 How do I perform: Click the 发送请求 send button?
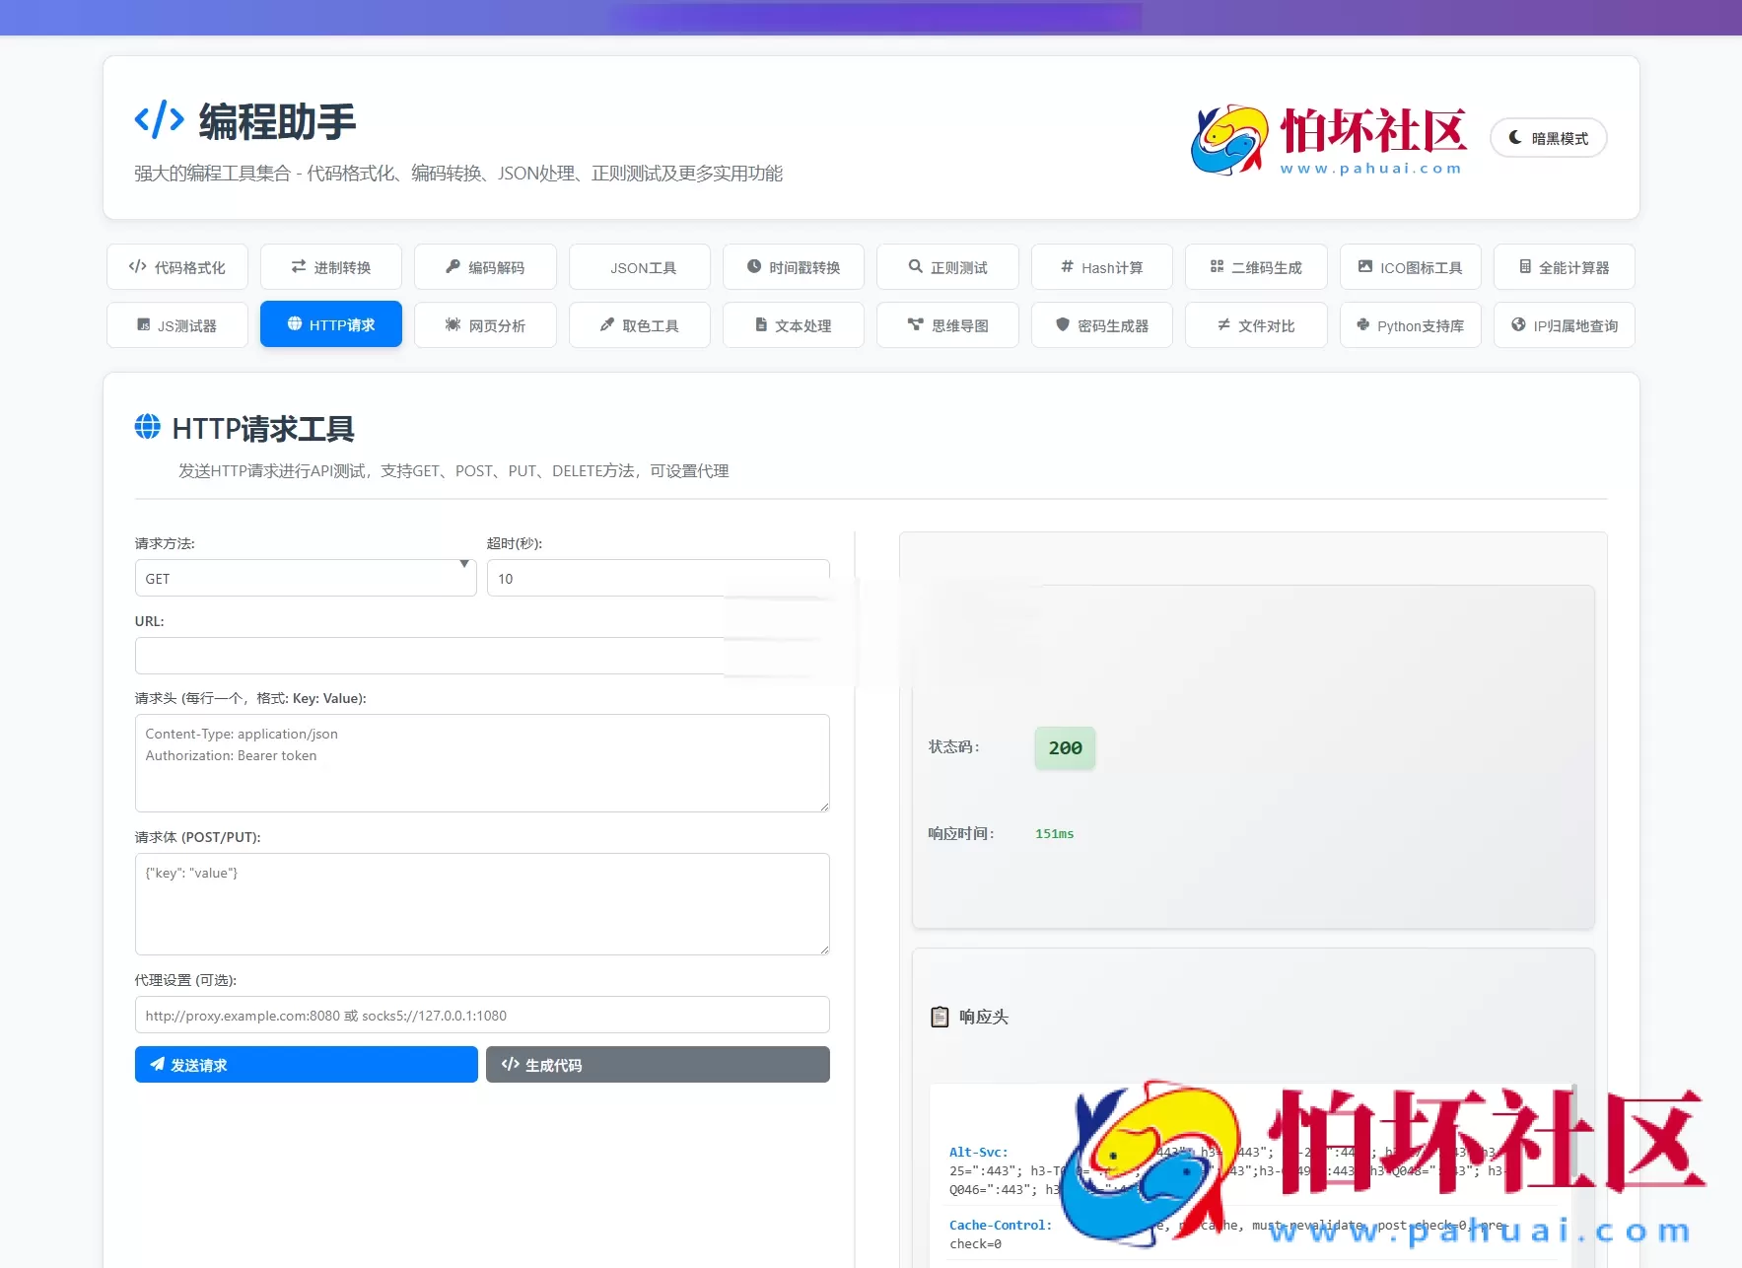[x=306, y=1065]
